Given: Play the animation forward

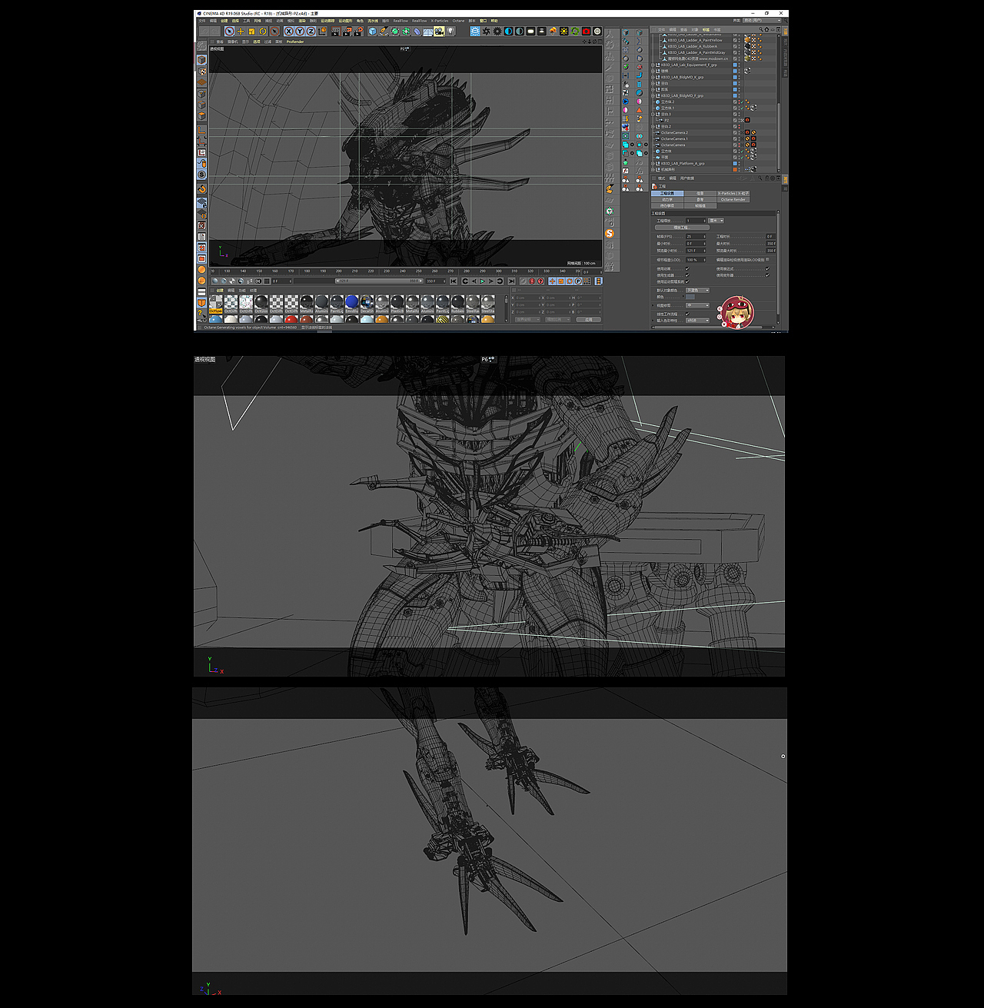Looking at the screenshot, I should pos(483,281).
